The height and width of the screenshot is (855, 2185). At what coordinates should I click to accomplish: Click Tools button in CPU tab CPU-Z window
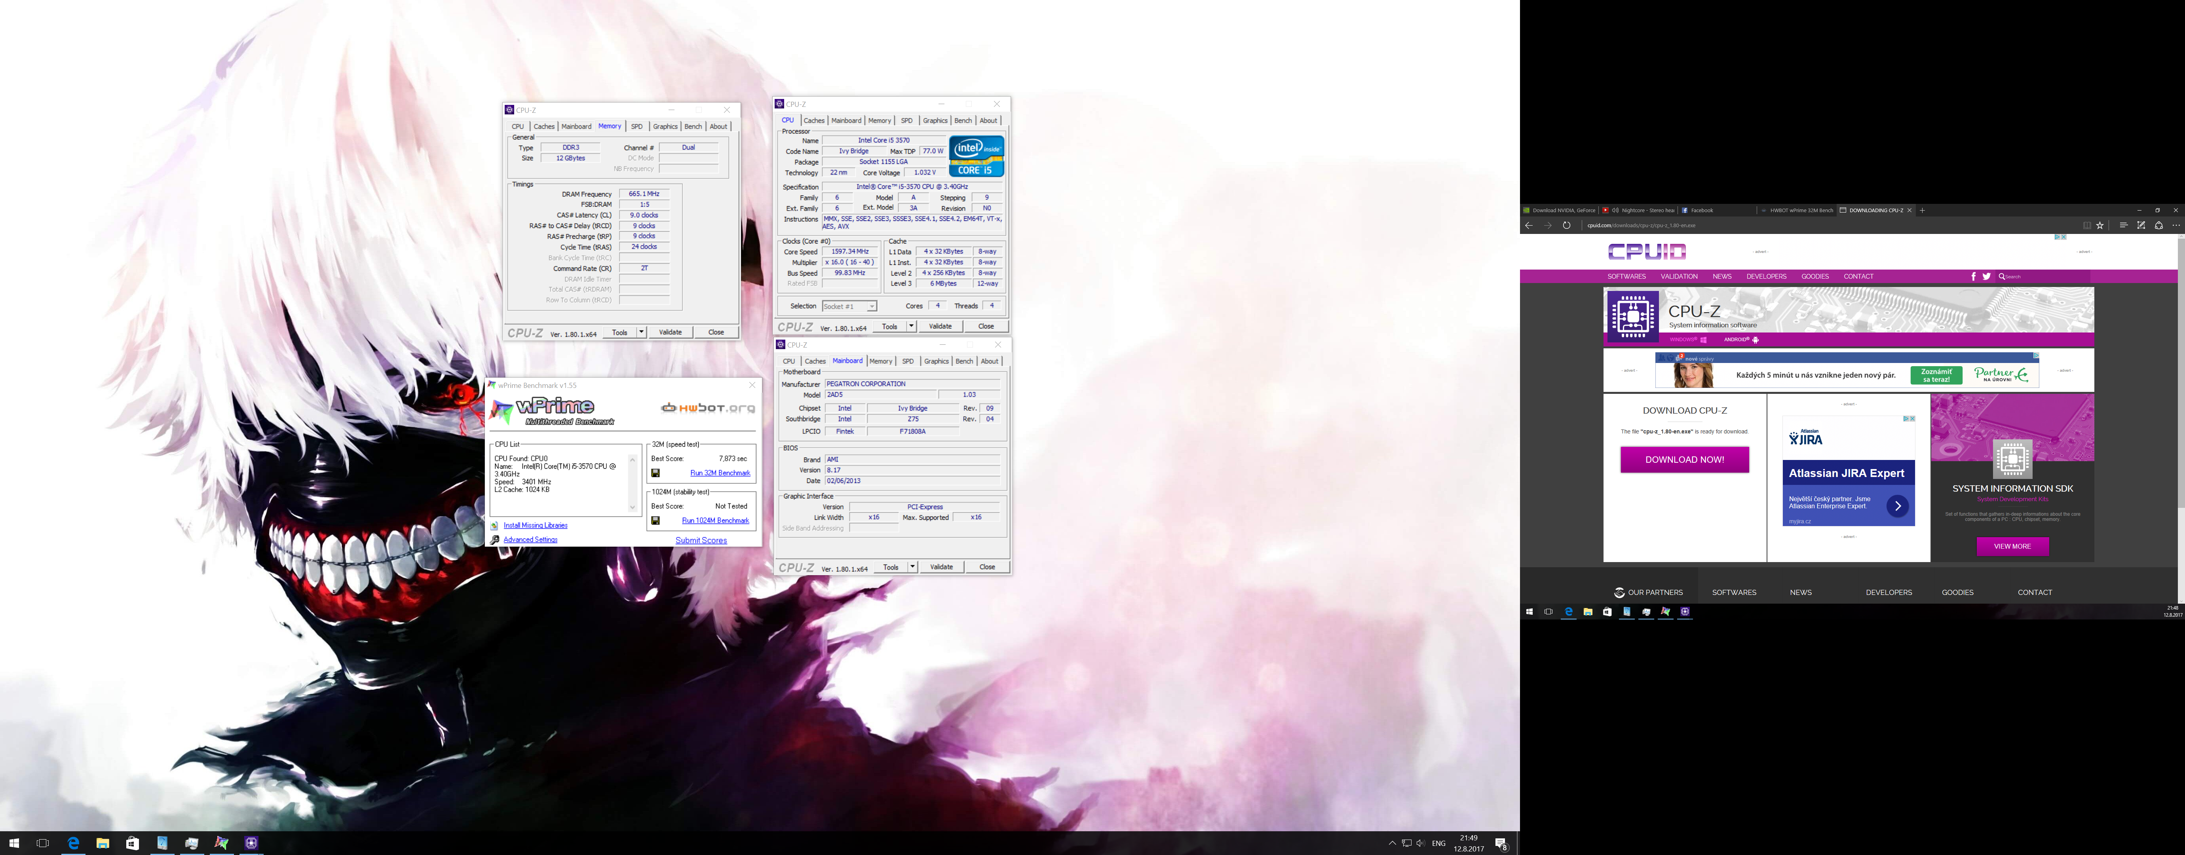[x=890, y=327]
